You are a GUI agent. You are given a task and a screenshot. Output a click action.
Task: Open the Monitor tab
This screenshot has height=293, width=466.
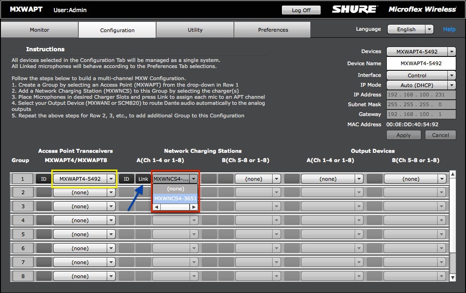[x=40, y=30]
